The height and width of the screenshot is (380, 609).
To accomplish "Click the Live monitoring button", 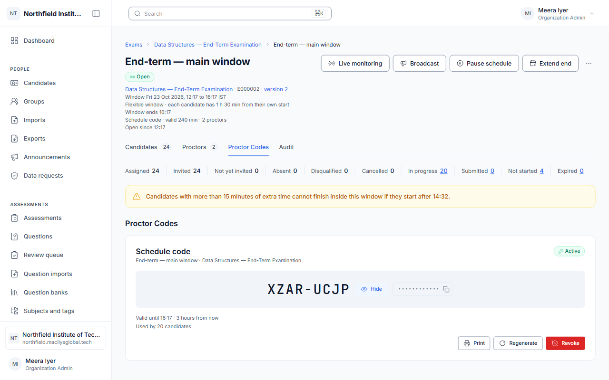I will click(355, 63).
